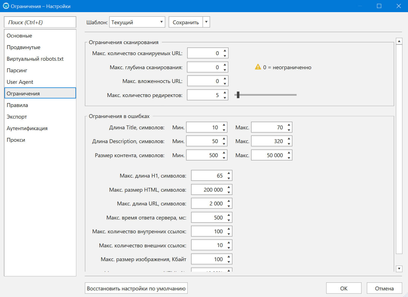Click the max redirects slider handle
The height and width of the screenshot is (297, 408).
pos(238,95)
